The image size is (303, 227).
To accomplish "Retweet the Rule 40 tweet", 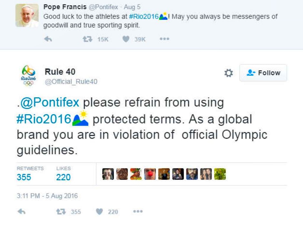I will pyautogui.click(x=60, y=212).
